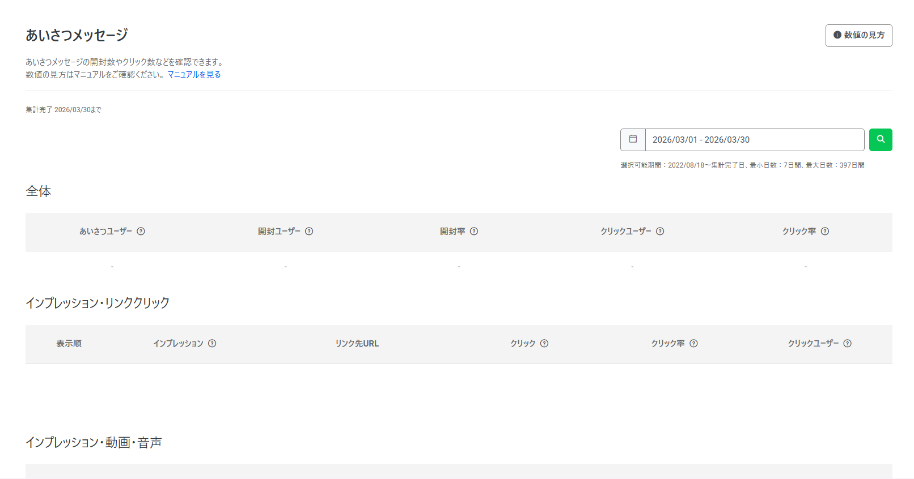Open the 数値の見方 guide button
The image size is (914, 479).
tap(858, 35)
